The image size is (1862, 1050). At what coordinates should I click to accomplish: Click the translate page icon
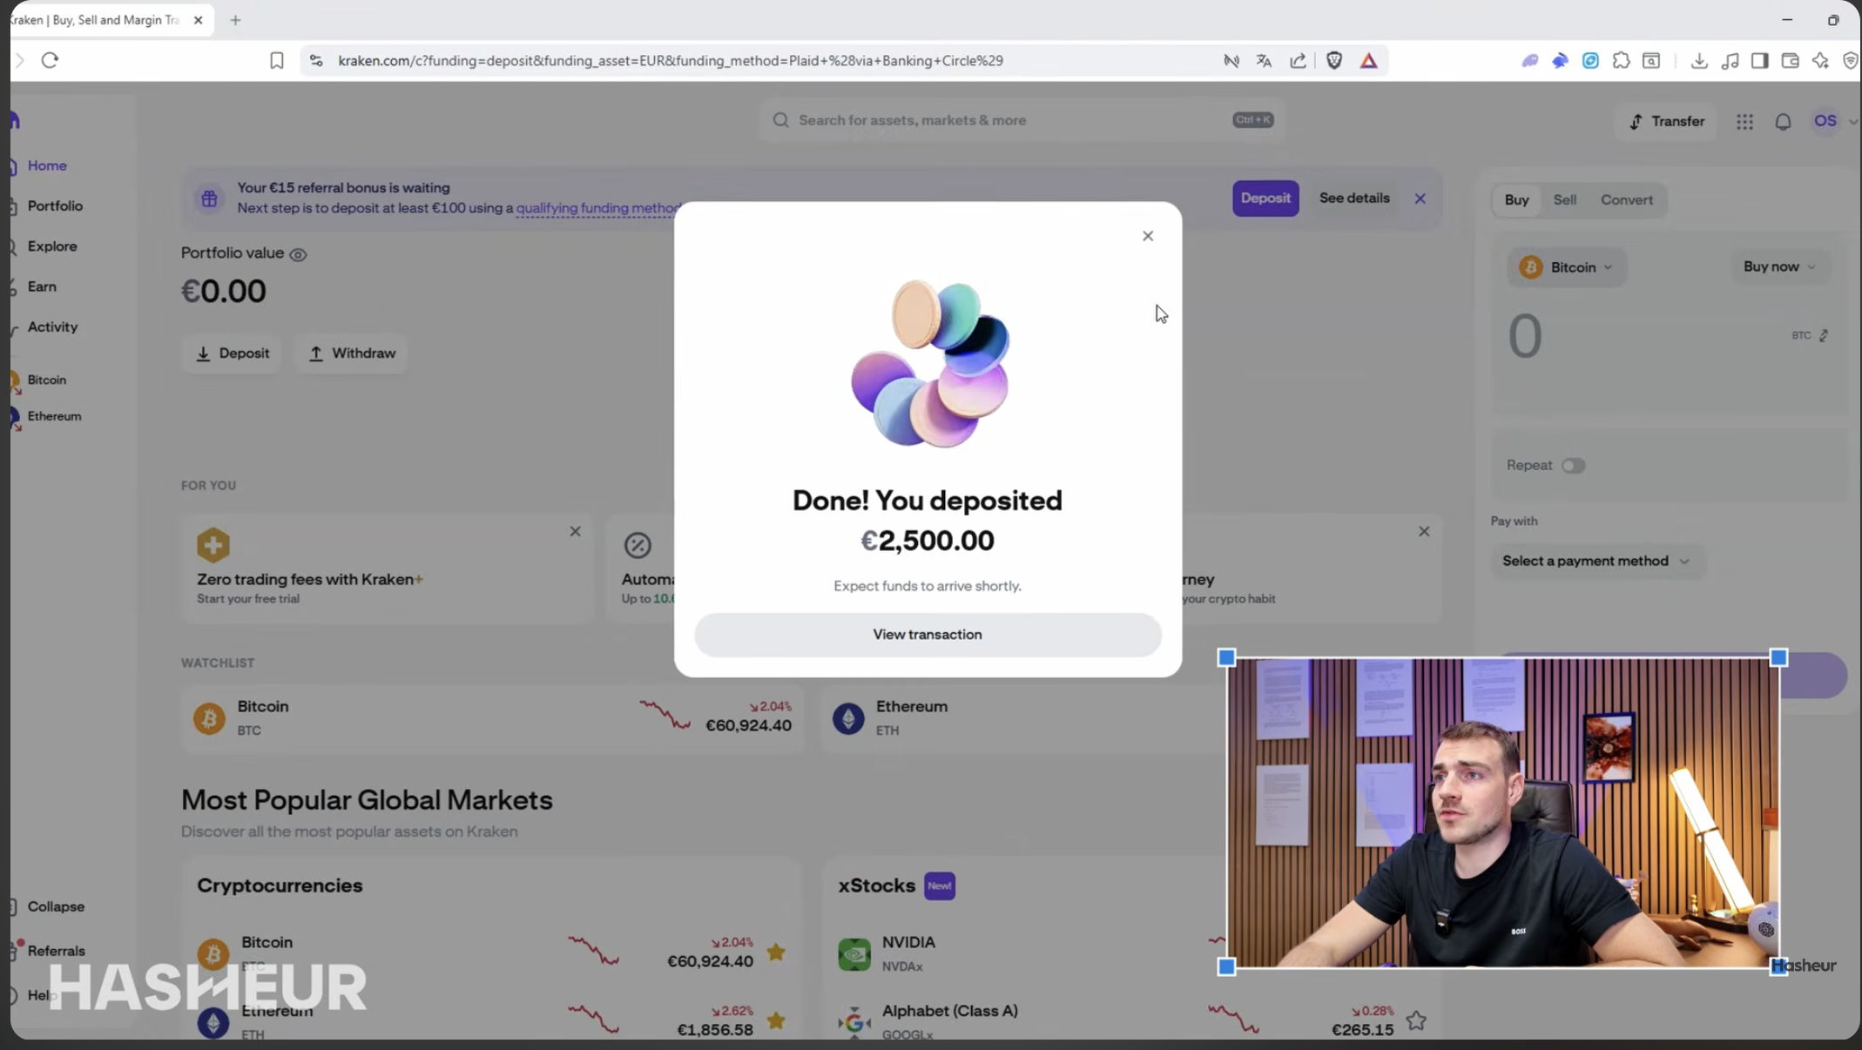pyautogui.click(x=1264, y=61)
